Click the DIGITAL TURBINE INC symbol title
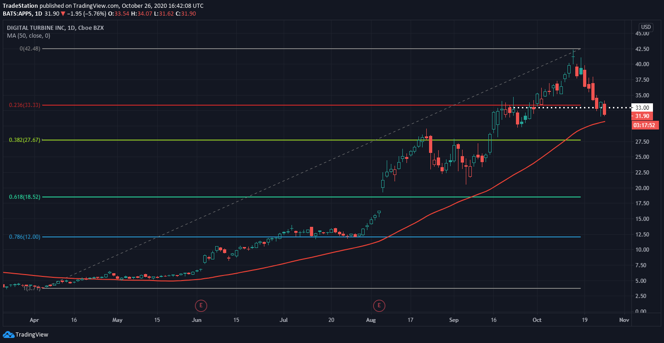 click(x=55, y=28)
